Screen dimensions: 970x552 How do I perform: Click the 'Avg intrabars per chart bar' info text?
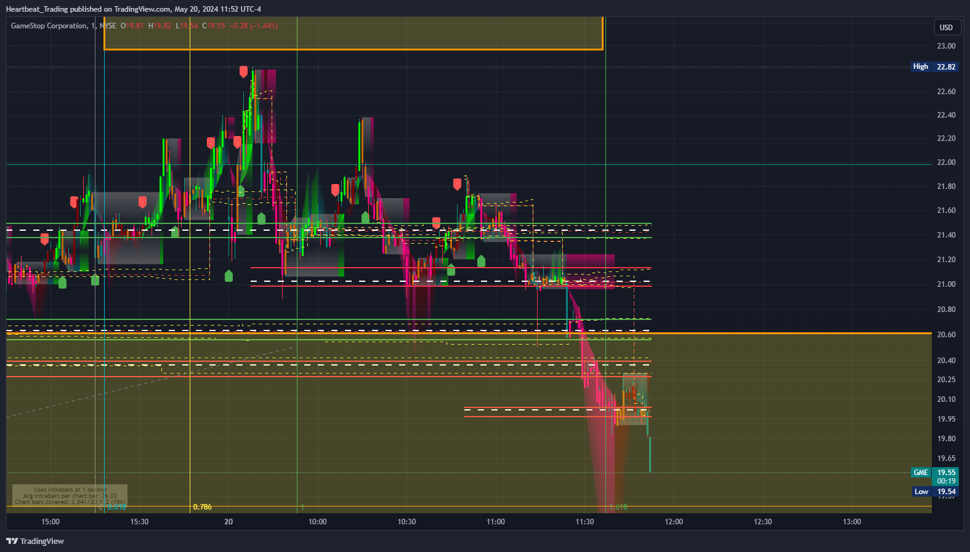70,496
